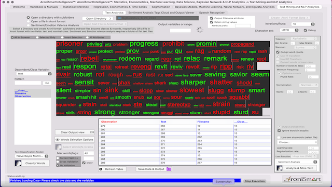Toggle the Output Filename attribute checkbox
The height and width of the screenshot is (187, 332).
[x=212, y=18]
